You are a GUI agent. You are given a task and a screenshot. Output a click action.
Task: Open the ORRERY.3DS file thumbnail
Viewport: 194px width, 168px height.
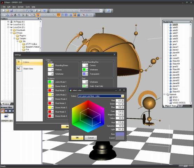6,117
